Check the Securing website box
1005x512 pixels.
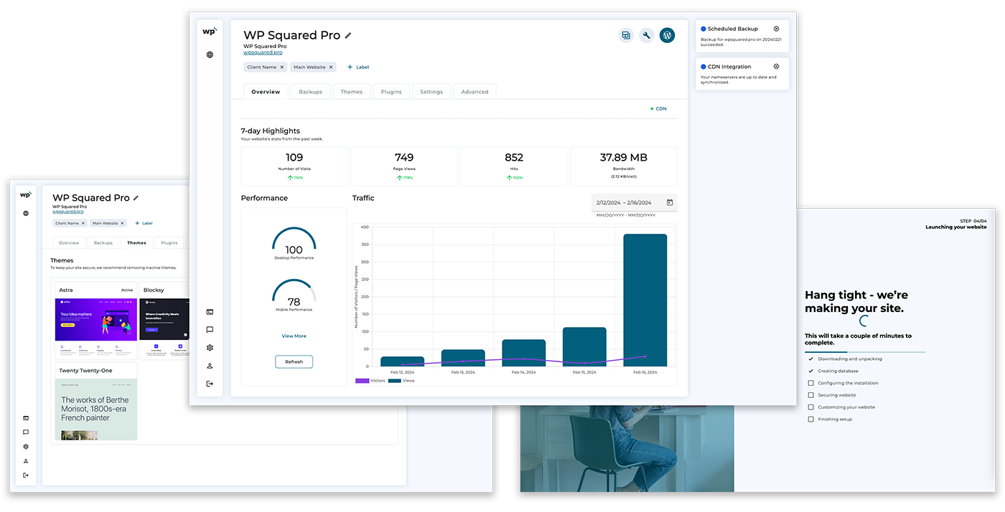coord(811,395)
